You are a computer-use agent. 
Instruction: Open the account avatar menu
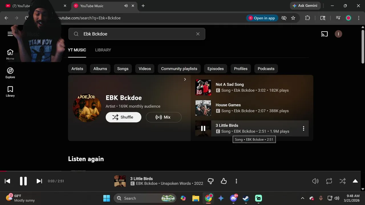[338, 34]
